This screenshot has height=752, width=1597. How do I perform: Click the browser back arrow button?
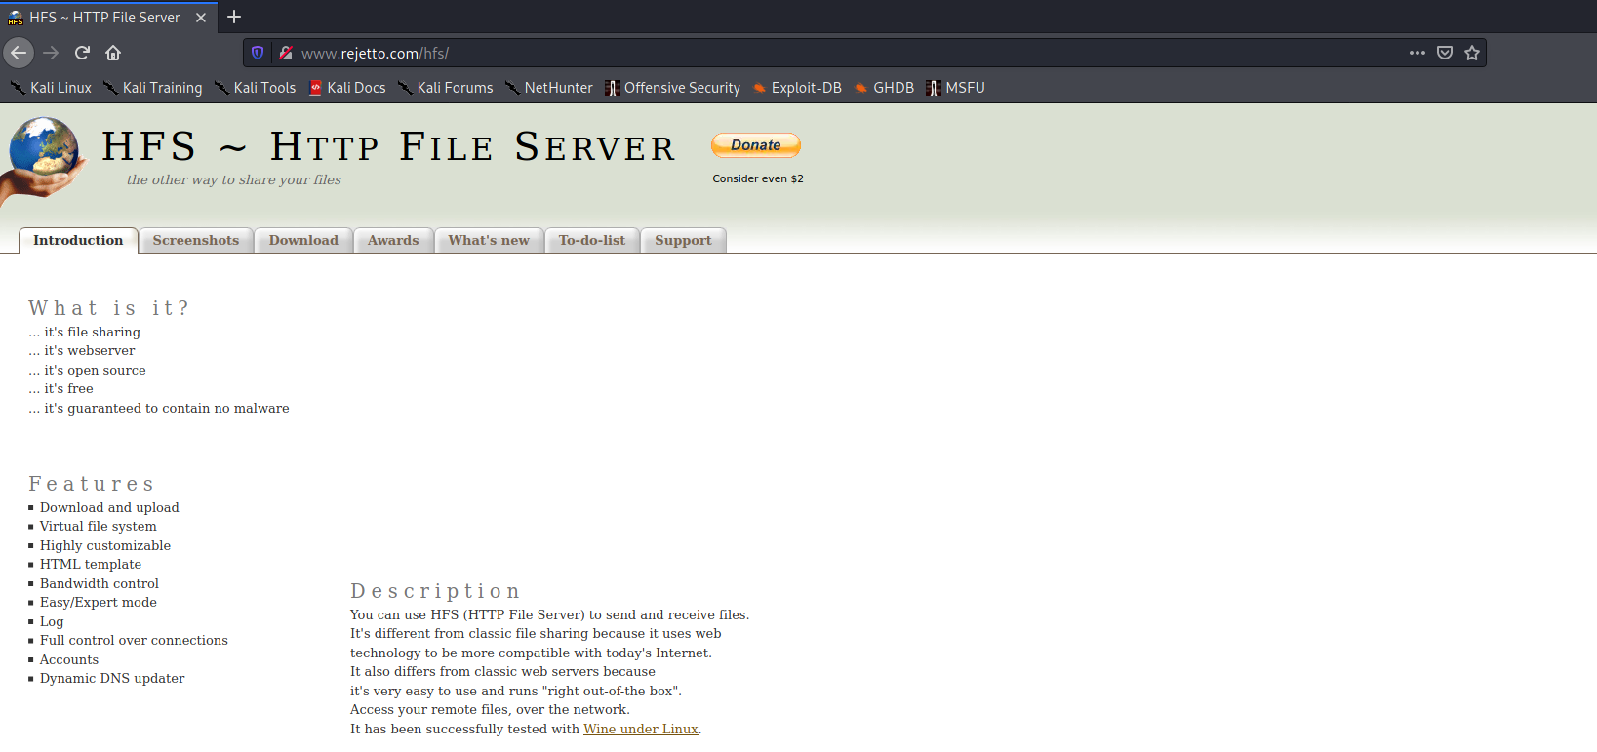pyautogui.click(x=19, y=53)
